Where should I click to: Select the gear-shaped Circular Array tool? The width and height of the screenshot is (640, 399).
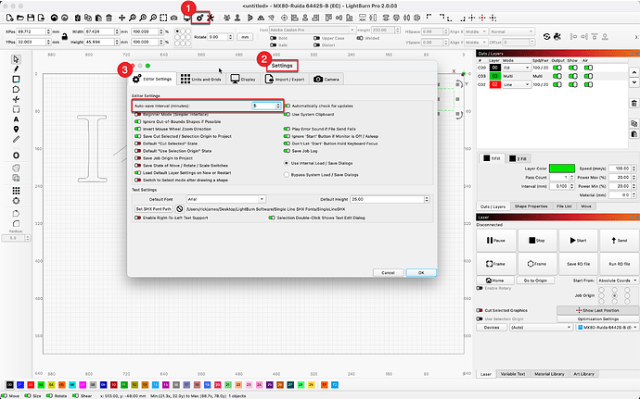(x=16, y=201)
